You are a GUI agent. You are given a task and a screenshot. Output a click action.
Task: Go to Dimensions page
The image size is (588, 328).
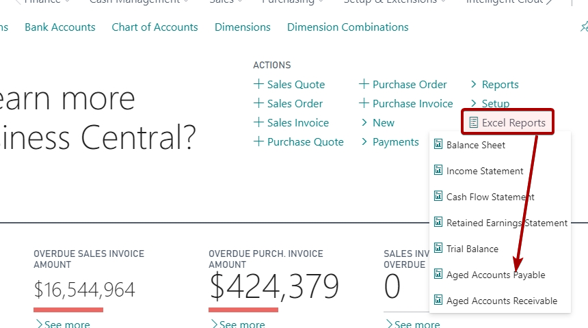[x=242, y=27]
